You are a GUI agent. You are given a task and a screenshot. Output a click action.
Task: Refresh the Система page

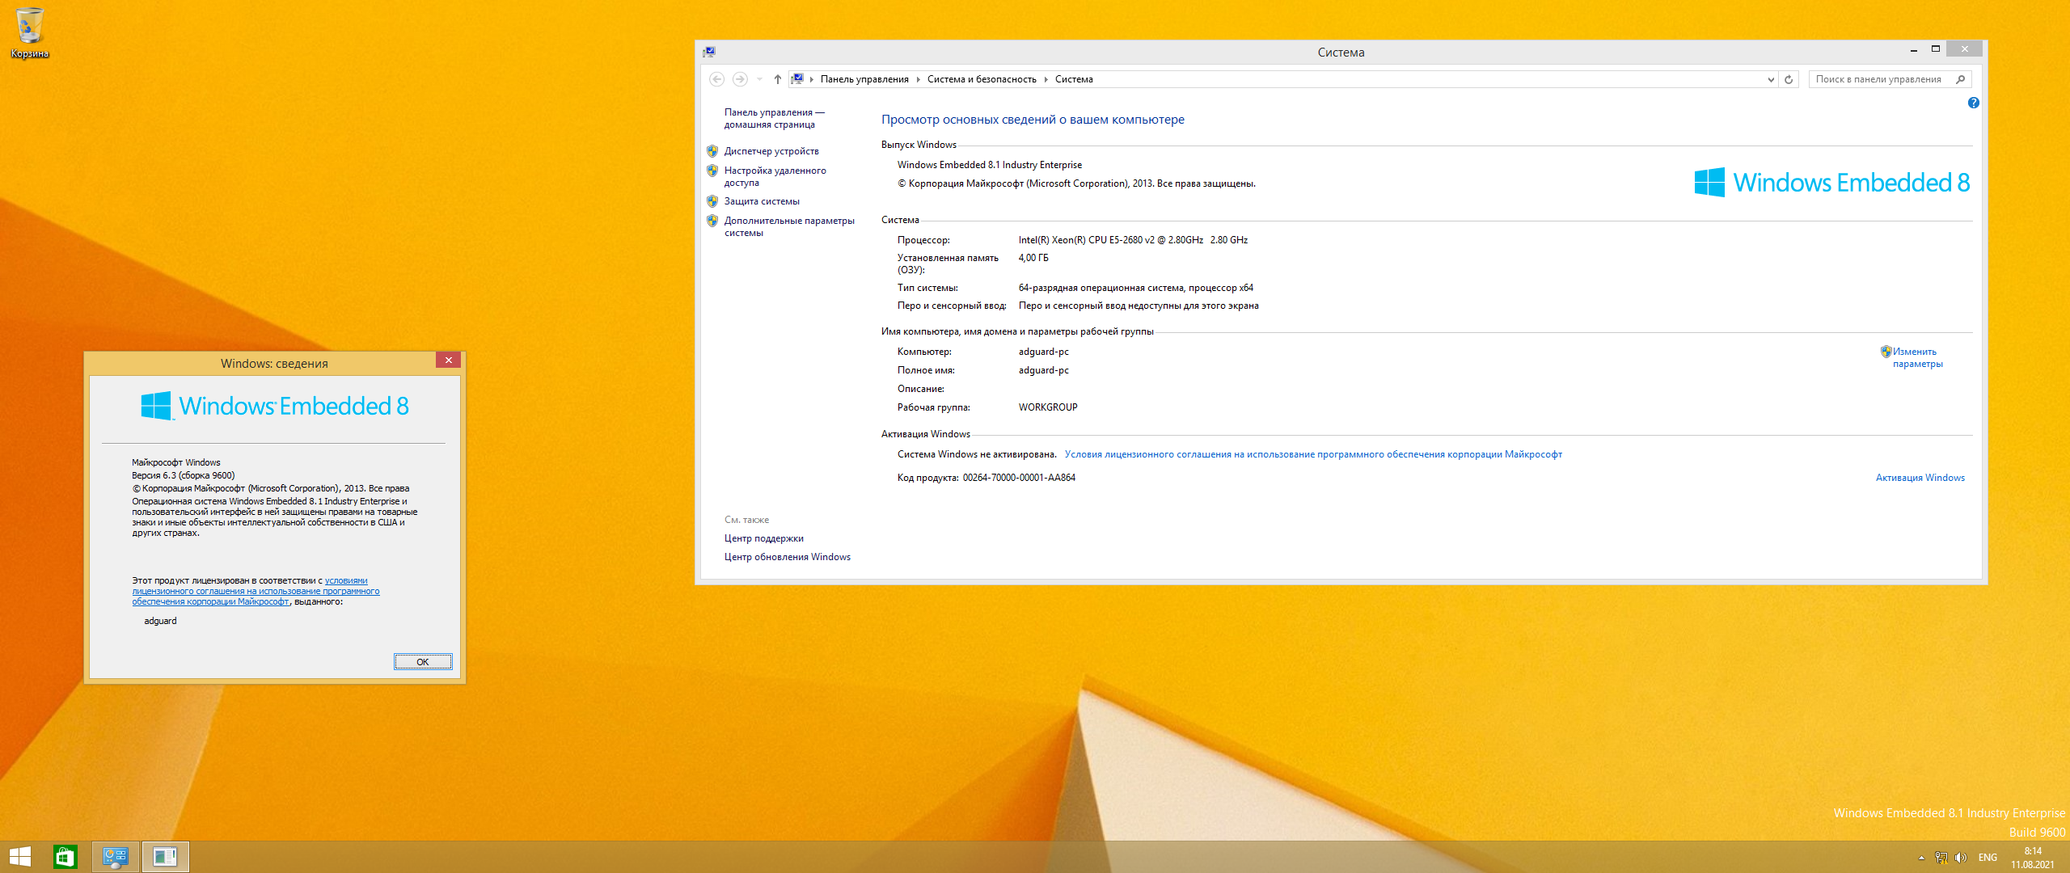click(x=1789, y=79)
